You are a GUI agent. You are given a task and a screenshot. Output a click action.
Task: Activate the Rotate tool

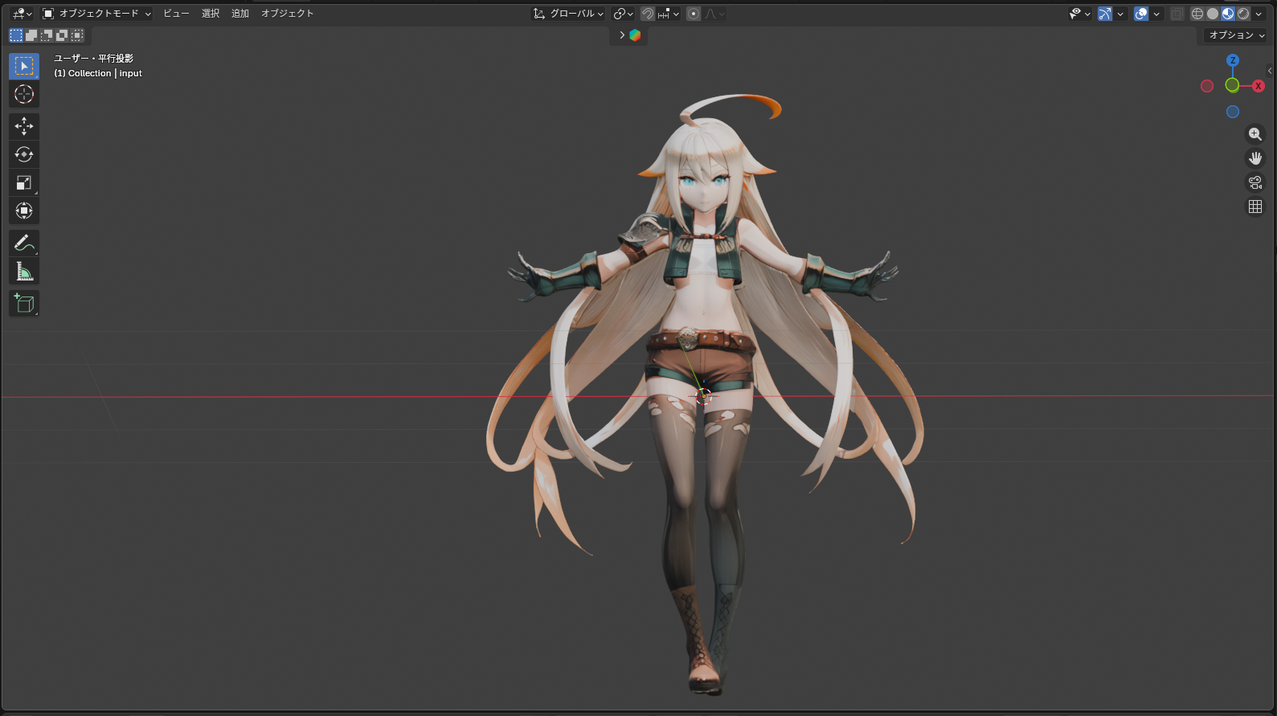(x=24, y=154)
